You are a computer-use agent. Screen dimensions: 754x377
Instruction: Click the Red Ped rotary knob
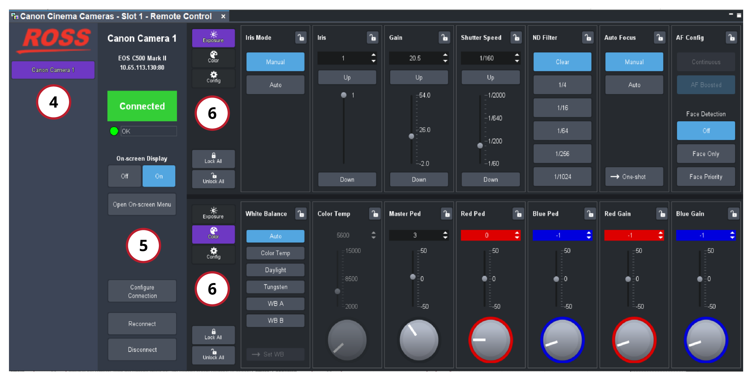point(490,340)
